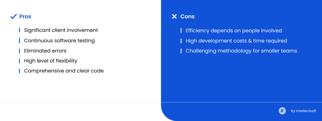Click the blue bar before 'Significant client involvement'

pyautogui.click(x=19, y=30)
